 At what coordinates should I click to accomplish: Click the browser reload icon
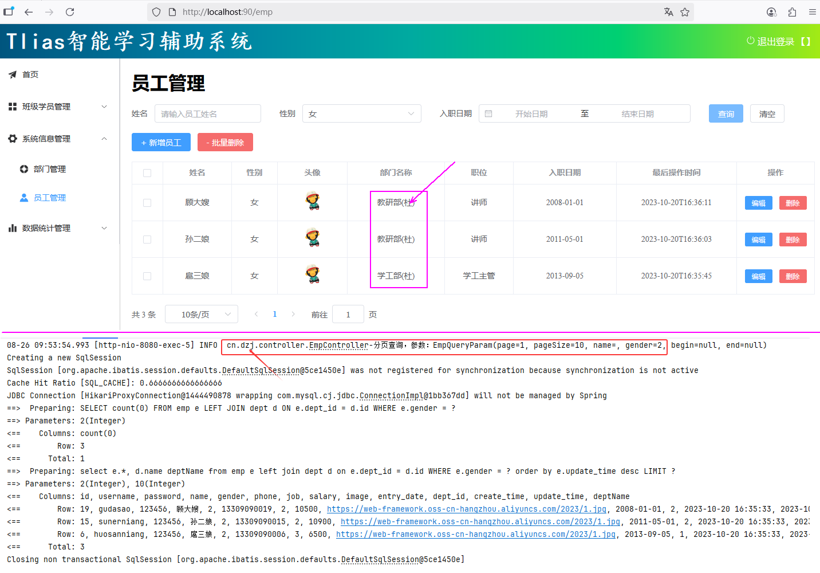(70, 12)
